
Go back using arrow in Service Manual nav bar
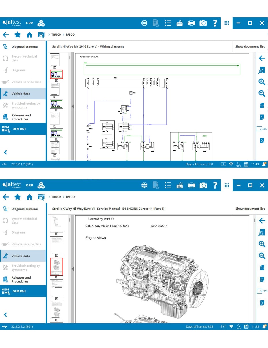coord(6,197)
